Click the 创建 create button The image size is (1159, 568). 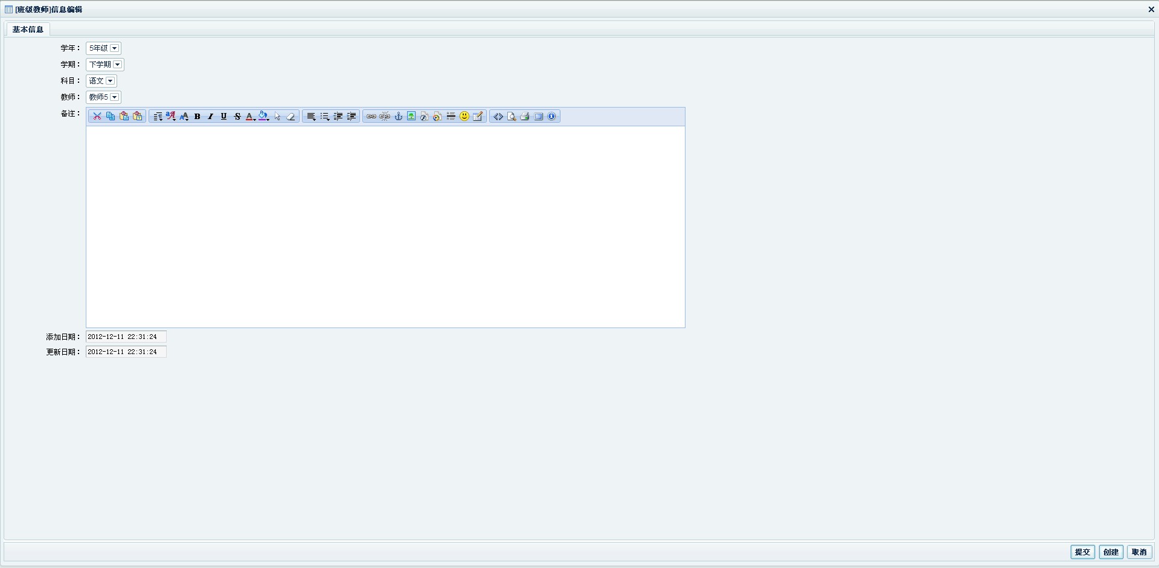click(1111, 552)
